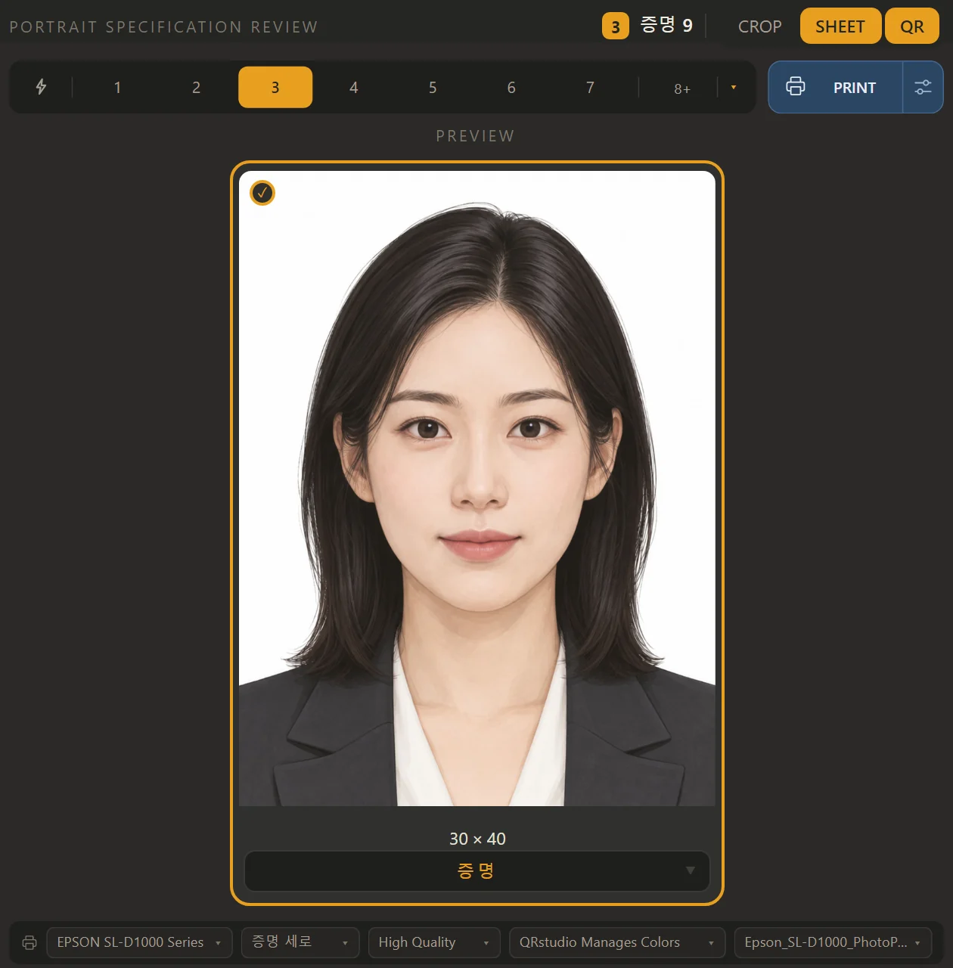Switch to CROP mode
The image size is (953, 968).
(759, 26)
